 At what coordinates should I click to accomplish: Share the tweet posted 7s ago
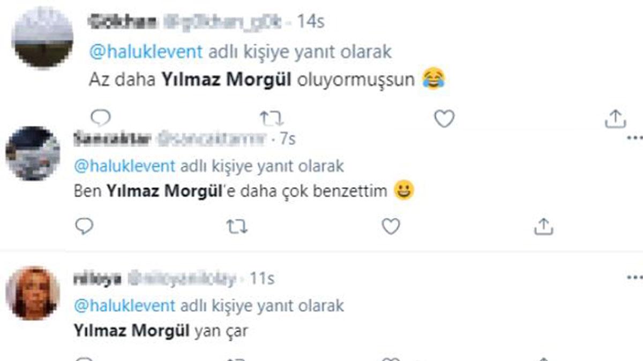543,226
